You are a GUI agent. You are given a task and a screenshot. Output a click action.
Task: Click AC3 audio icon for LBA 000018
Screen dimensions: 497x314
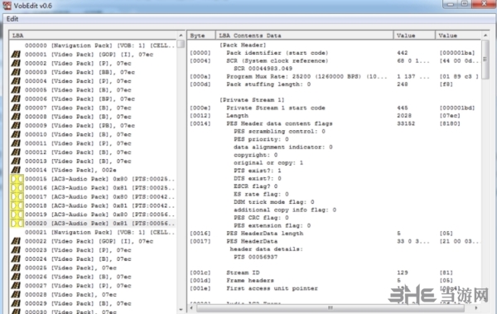(17, 205)
